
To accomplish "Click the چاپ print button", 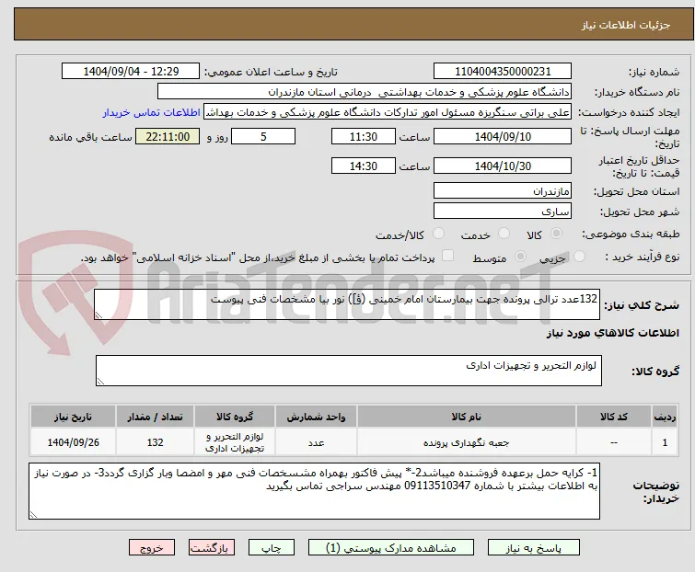I will pyautogui.click(x=272, y=548).
